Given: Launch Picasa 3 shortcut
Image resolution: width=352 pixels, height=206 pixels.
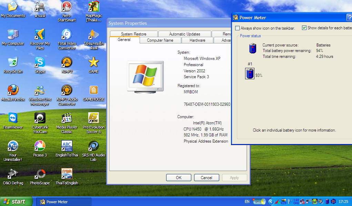Looking at the screenshot, I should 40,146.
